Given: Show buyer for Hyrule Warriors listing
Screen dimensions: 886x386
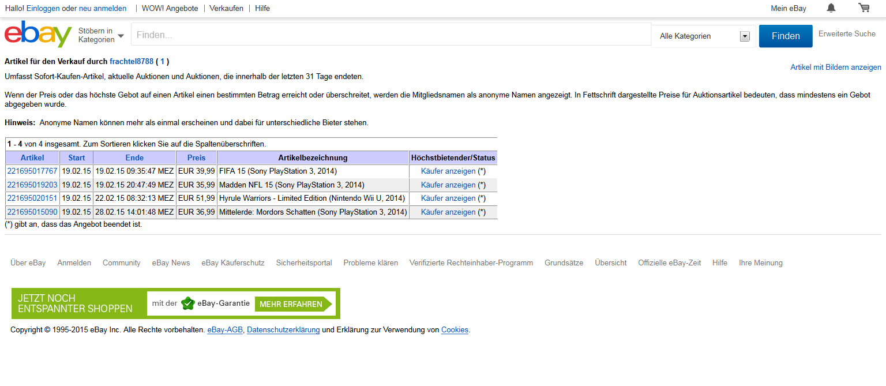Looking at the screenshot, I should click(x=448, y=198).
